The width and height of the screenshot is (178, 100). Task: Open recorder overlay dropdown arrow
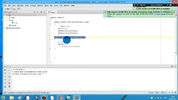coord(167,5)
